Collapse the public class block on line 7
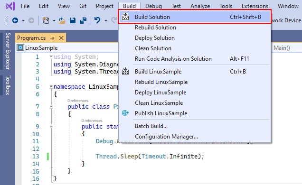This screenshot has height=185, width=302. (51, 107)
